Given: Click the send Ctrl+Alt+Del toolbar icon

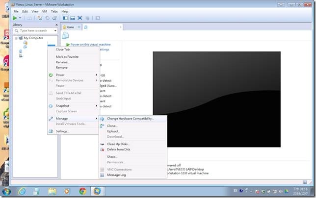Looking at the screenshot, I should pos(29,18).
